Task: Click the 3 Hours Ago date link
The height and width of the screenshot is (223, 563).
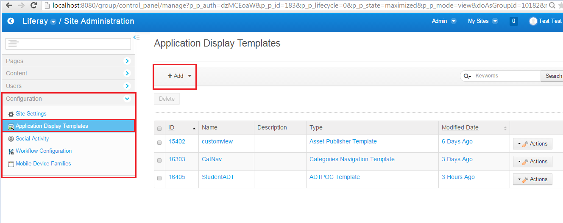Action: tap(458, 177)
